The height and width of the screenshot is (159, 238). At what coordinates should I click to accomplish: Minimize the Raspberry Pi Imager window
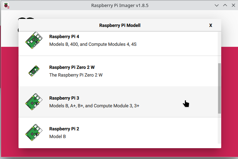coord(217,5)
